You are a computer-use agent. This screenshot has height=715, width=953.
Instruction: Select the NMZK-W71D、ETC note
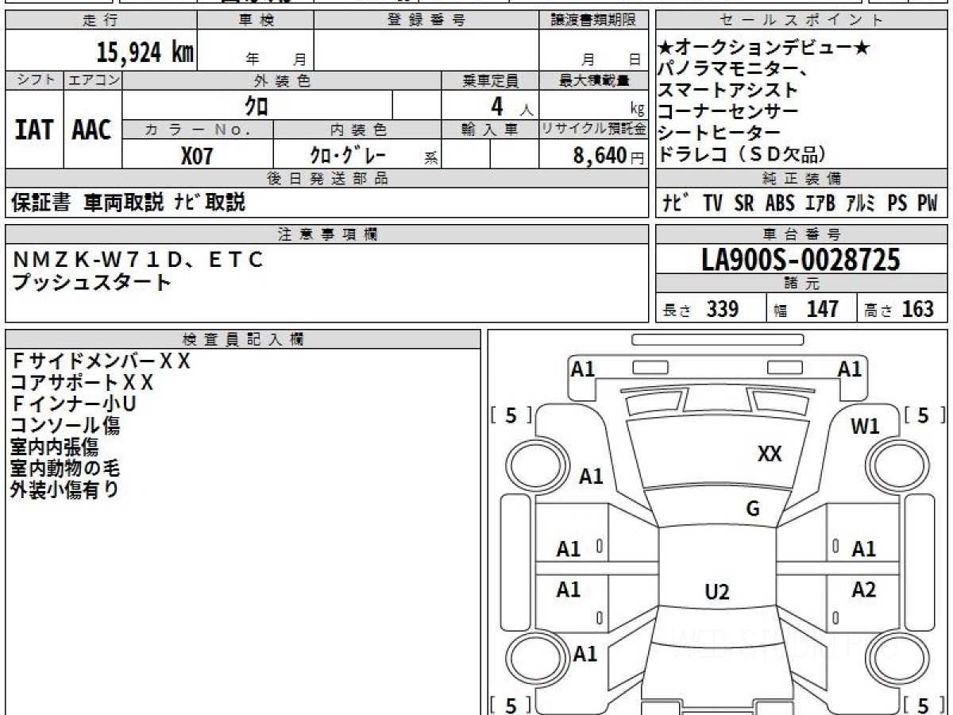point(137,259)
